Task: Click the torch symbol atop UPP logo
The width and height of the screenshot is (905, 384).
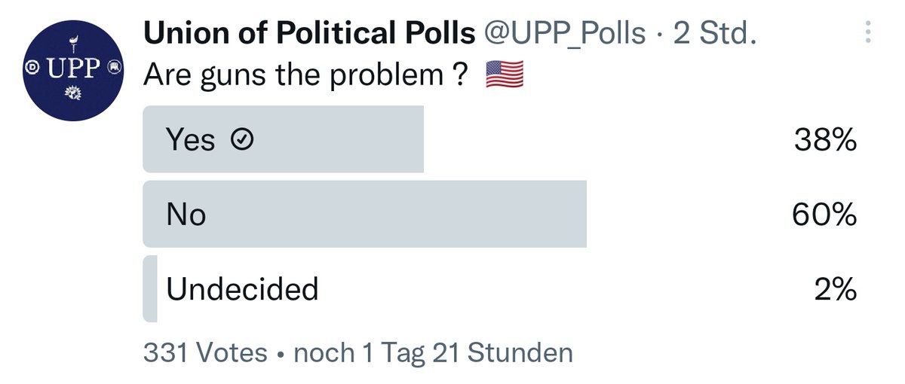Action: (75, 41)
